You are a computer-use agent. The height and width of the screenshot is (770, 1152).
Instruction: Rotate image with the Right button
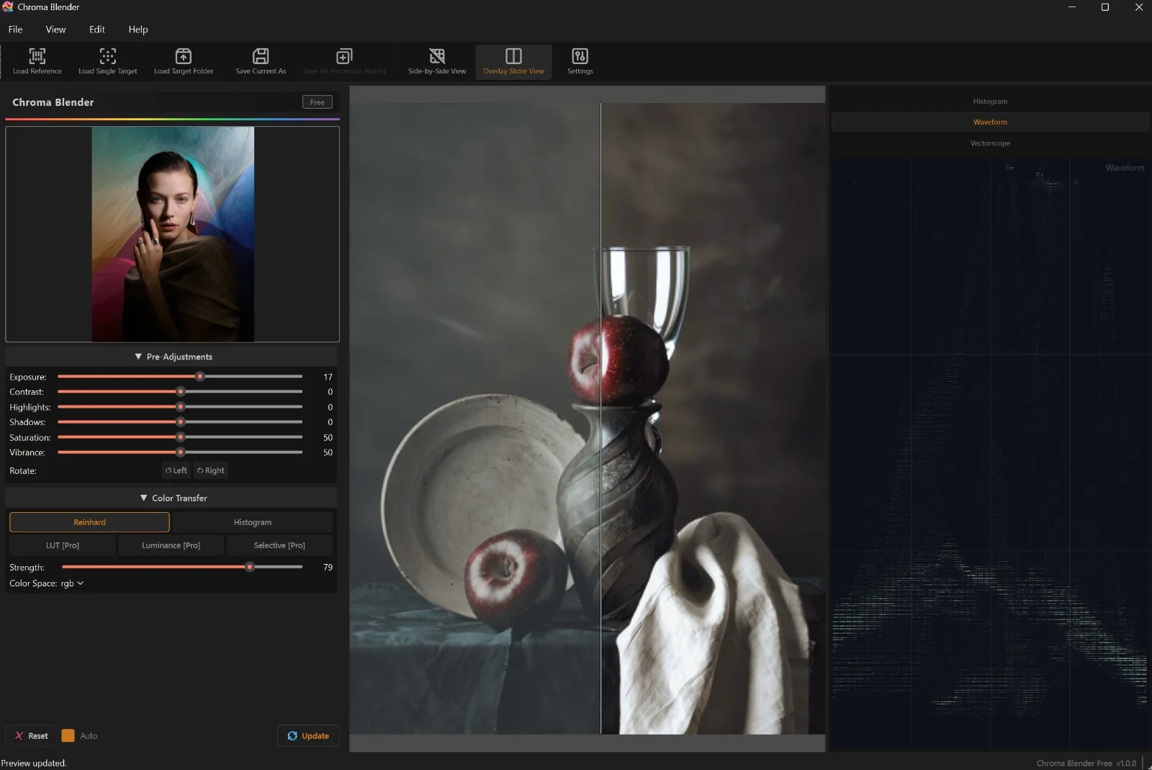[x=211, y=470]
